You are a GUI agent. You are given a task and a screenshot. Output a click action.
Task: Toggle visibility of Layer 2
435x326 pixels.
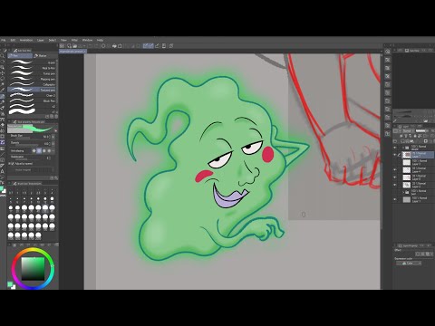point(395,185)
